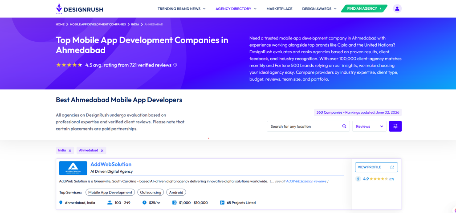
Task: Click the (17) review count
Action: click(x=391, y=179)
